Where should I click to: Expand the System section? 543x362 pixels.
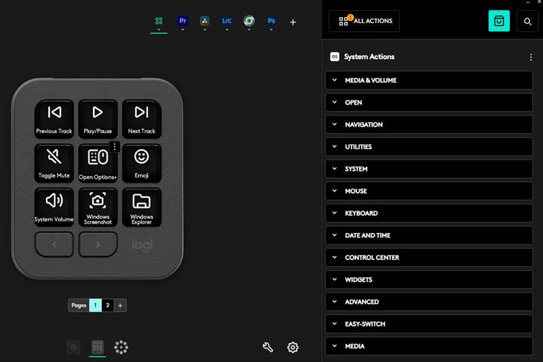(x=429, y=169)
